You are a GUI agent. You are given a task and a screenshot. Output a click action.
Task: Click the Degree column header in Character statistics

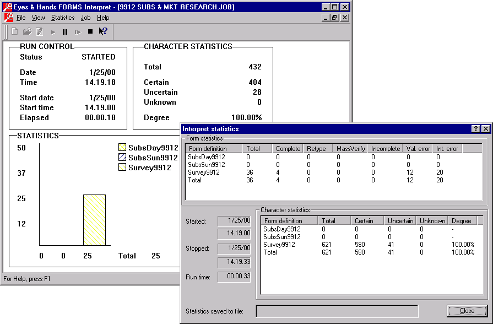[462, 221]
